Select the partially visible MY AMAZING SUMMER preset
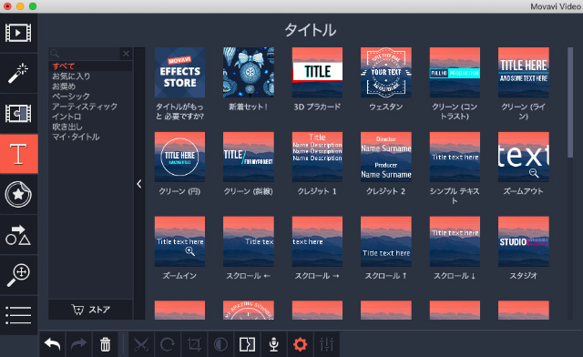This screenshot has height=357, width=583. pos(249,311)
